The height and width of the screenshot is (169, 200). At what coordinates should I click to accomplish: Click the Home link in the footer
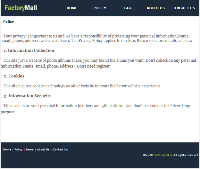(x=7, y=149)
